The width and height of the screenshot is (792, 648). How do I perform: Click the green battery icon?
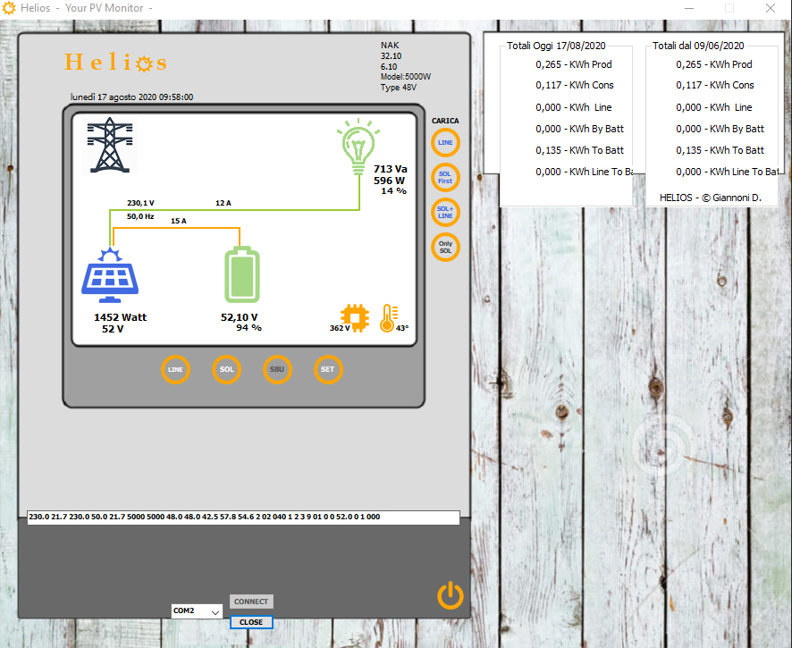tap(241, 274)
